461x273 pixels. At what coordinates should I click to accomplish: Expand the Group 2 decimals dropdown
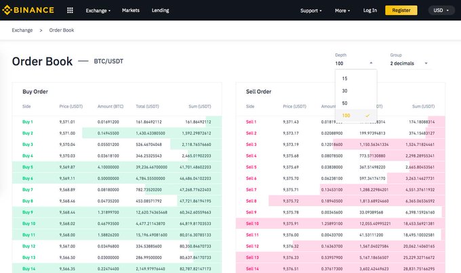pos(409,64)
